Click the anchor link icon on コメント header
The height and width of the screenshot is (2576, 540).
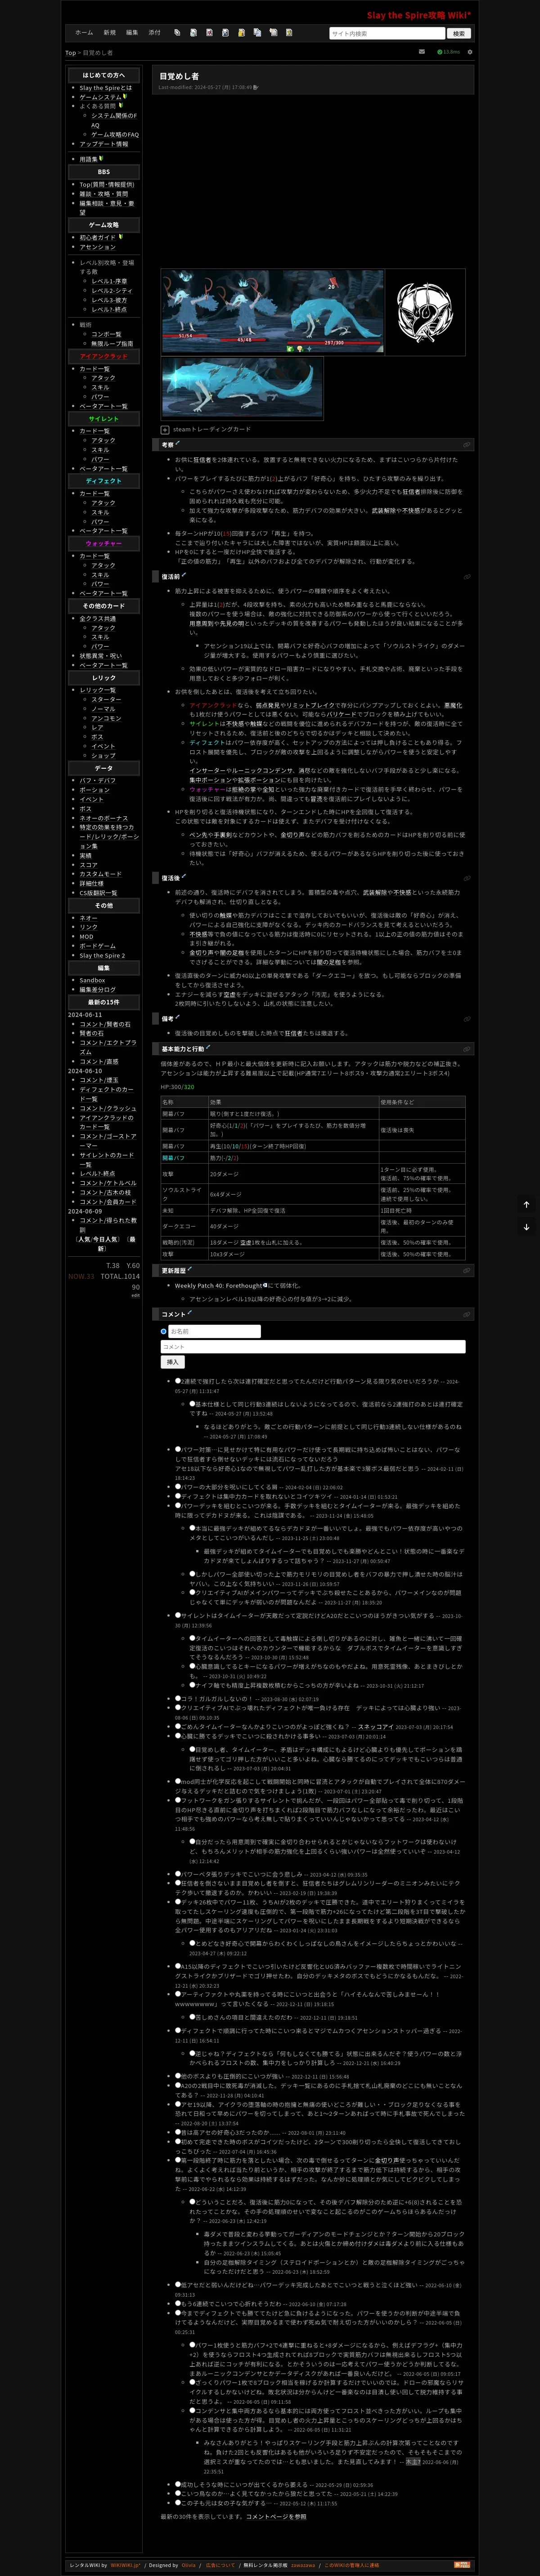click(466, 1314)
